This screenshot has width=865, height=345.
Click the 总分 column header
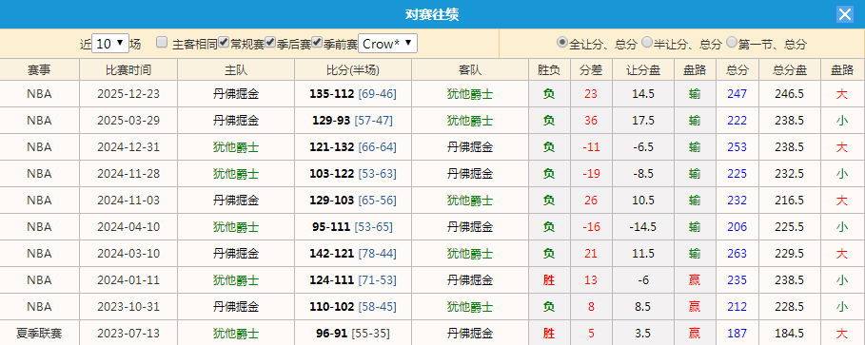point(737,70)
